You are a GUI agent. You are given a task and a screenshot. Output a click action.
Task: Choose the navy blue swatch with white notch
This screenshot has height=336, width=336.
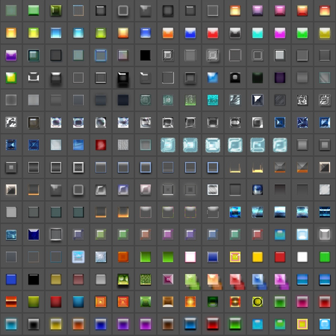pos(34,235)
